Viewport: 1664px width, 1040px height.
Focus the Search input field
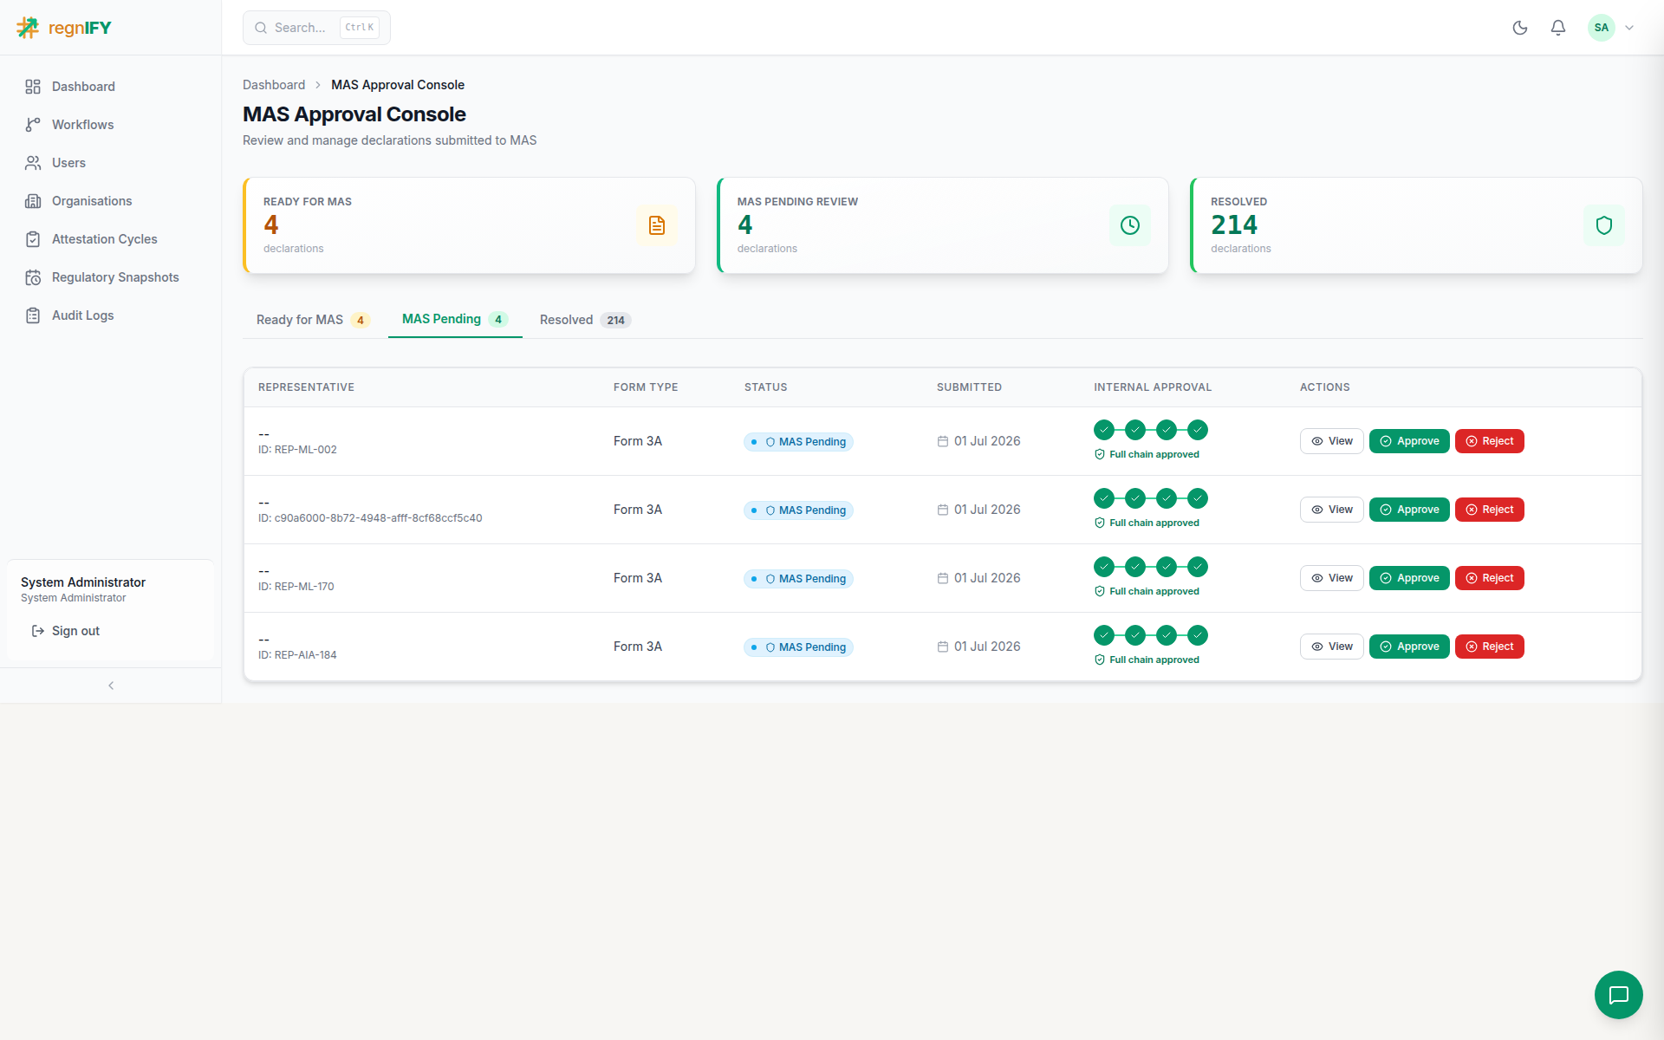click(316, 28)
